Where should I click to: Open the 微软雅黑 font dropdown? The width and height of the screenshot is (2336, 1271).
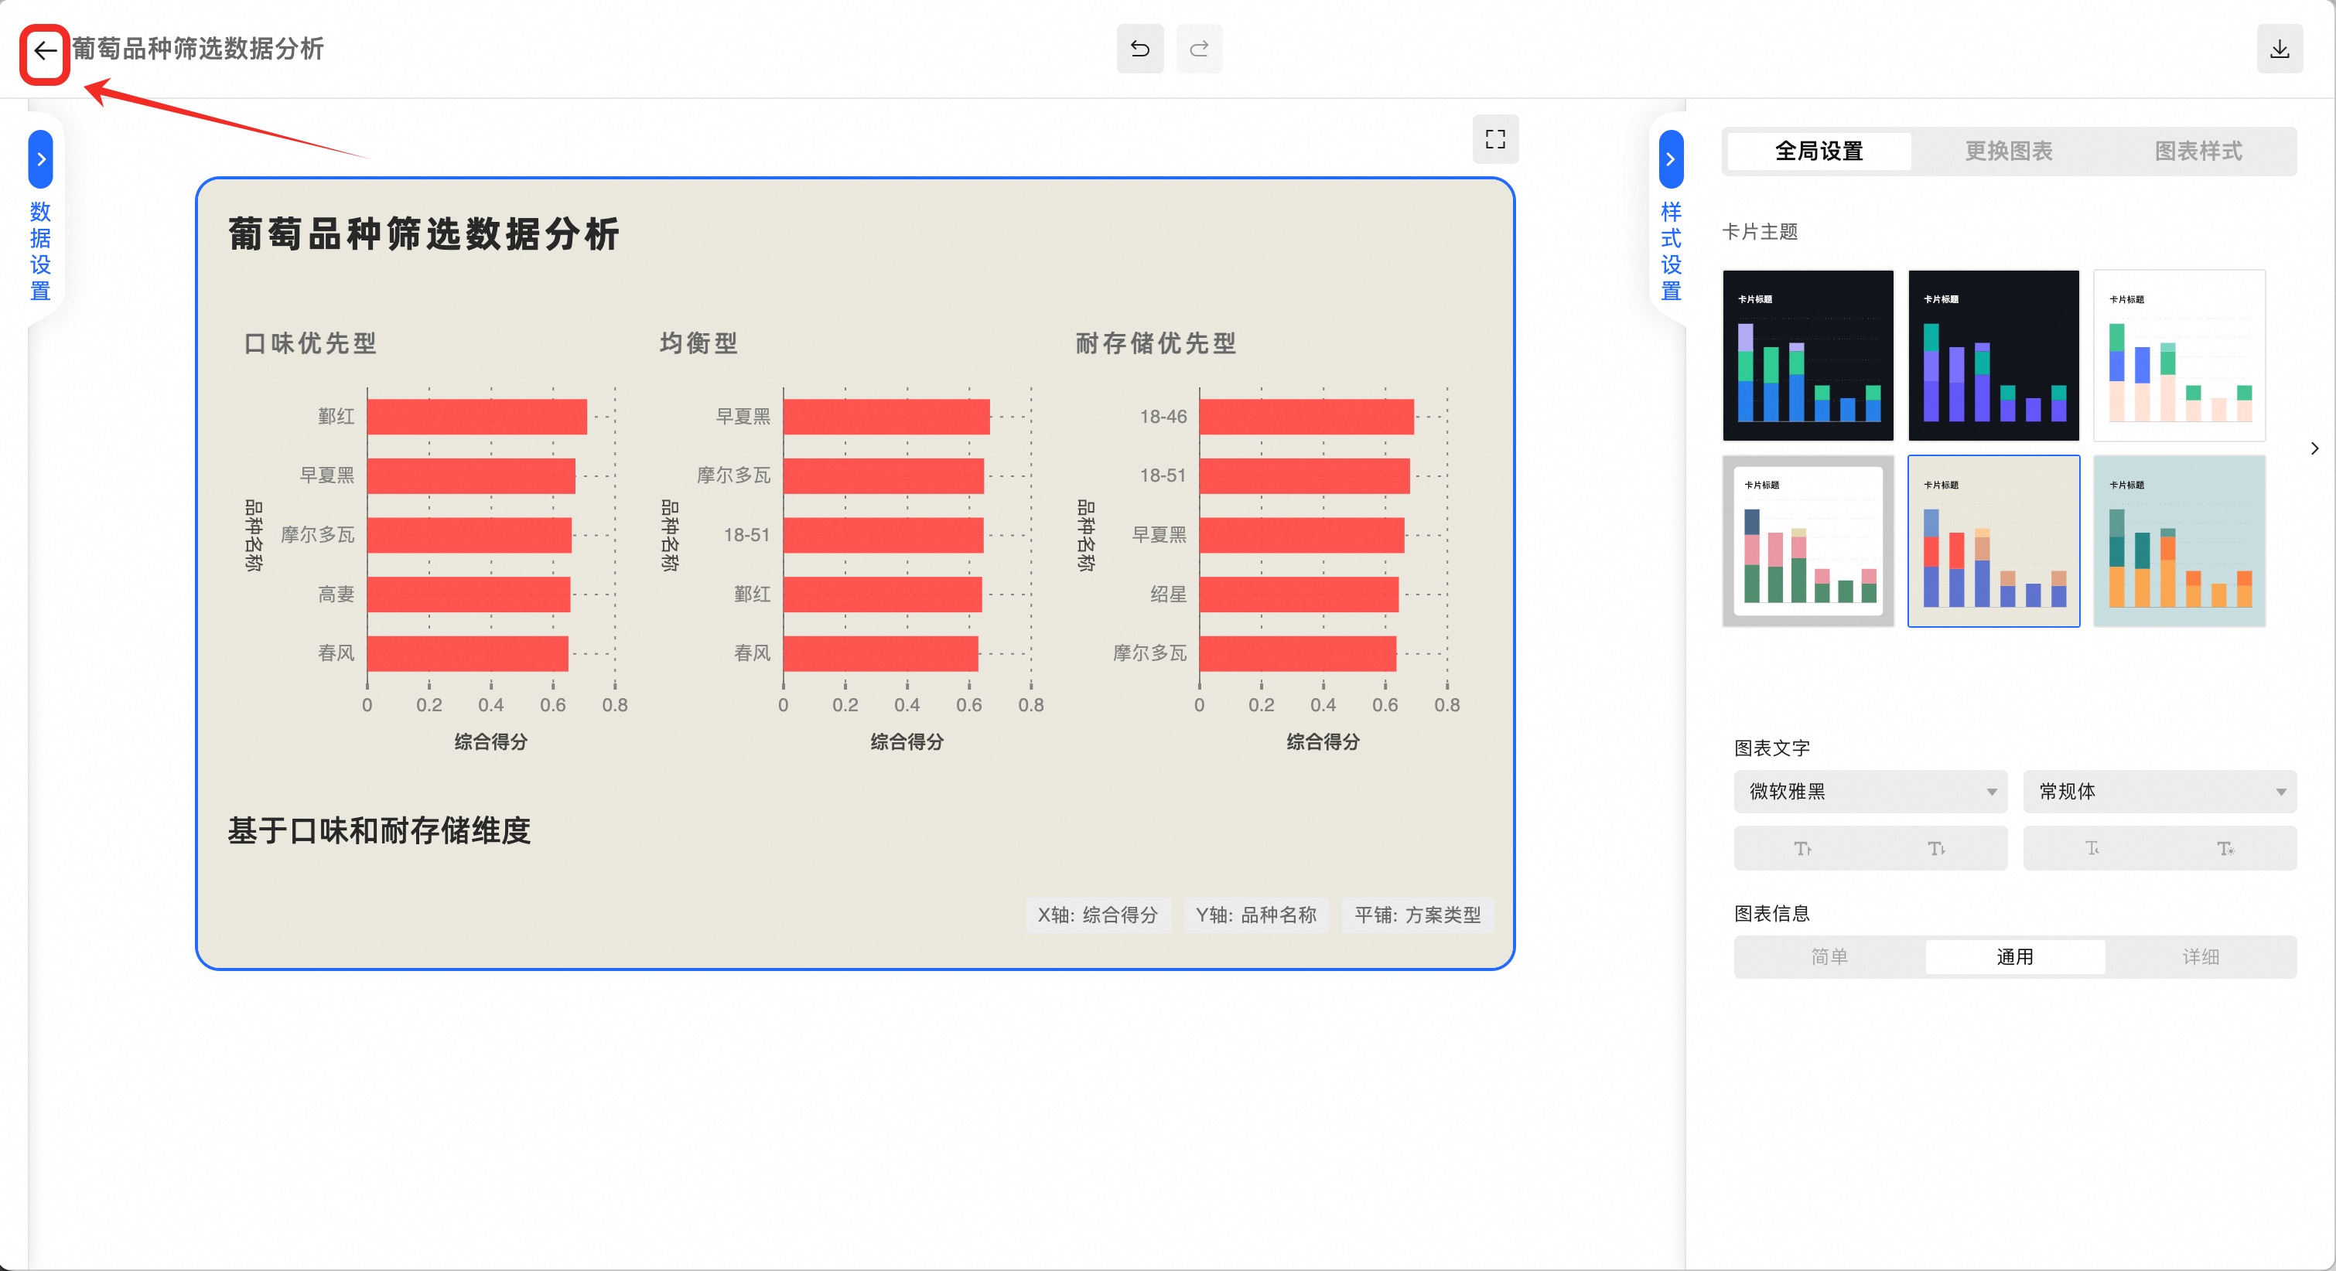pos(1870,792)
